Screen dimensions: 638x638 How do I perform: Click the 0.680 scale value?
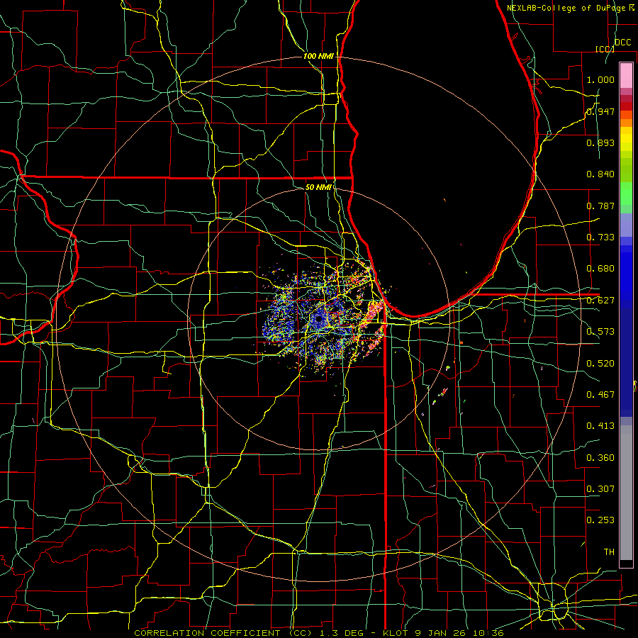tap(600, 268)
